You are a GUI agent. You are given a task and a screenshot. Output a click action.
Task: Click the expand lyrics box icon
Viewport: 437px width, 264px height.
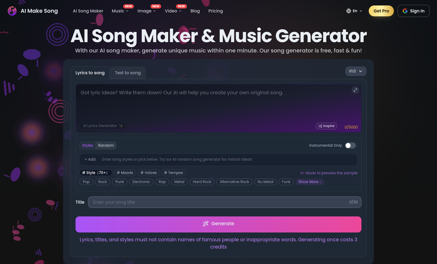355,90
